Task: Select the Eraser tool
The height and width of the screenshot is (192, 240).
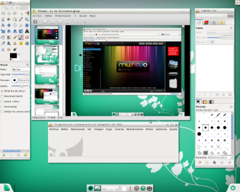Action: pyautogui.click(x=27, y=37)
